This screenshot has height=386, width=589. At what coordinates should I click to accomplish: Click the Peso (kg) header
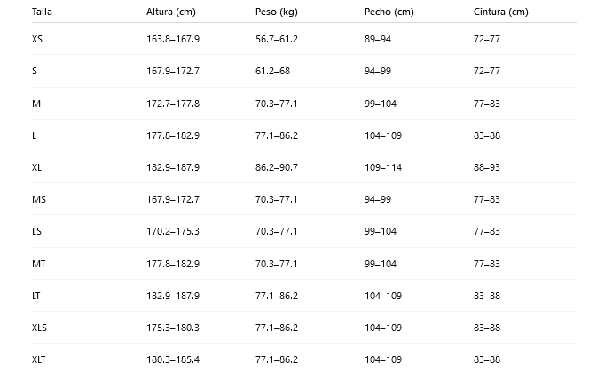tap(277, 12)
